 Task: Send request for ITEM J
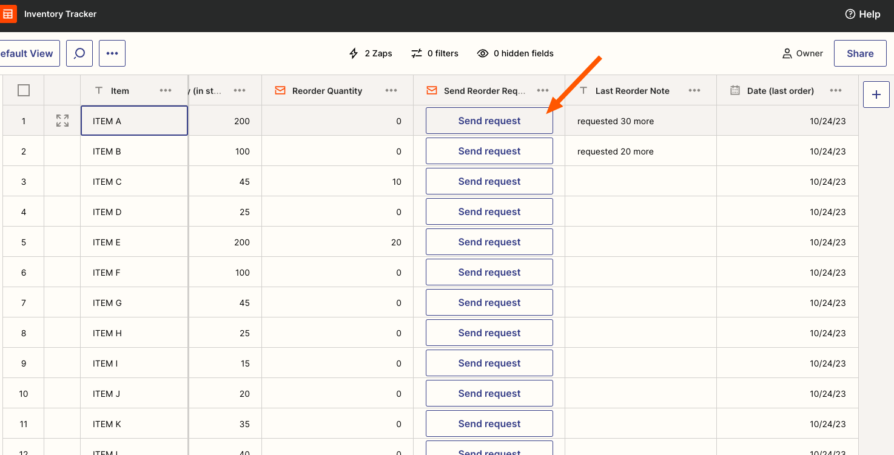pos(489,393)
